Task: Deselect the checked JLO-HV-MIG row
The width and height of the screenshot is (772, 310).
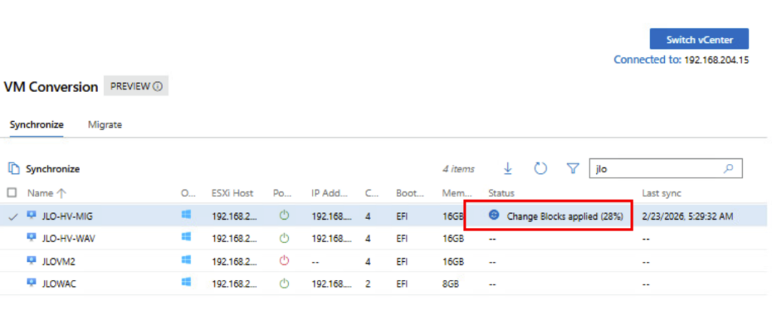Action: click(12, 216)
